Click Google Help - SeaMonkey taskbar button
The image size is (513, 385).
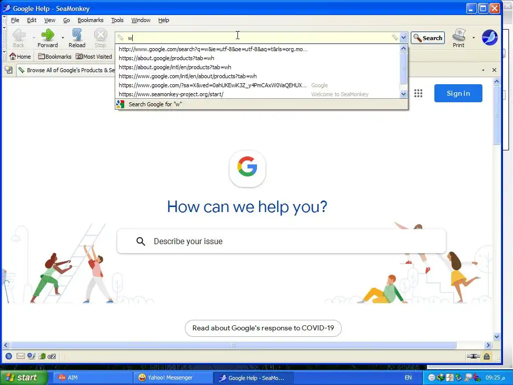(253, 377)
